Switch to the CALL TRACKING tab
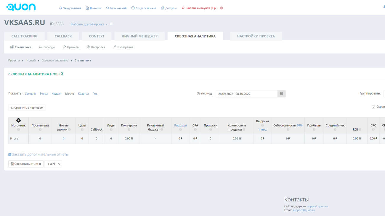 click(24, 36)
